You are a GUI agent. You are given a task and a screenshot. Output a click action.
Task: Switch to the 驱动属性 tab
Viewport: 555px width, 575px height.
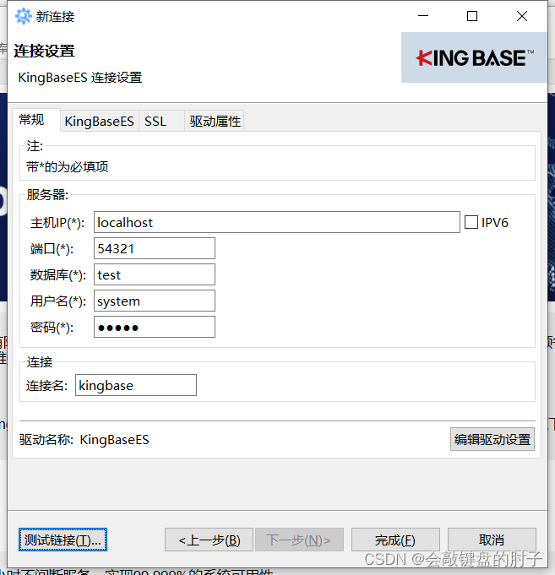pyautogui.click(x=215, y=121)
